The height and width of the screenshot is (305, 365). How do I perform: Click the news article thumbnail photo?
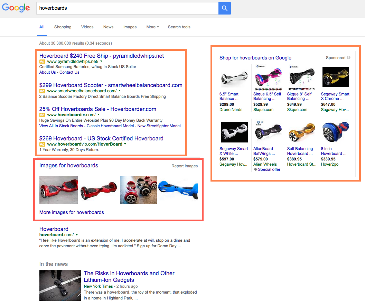click(60, 285)
